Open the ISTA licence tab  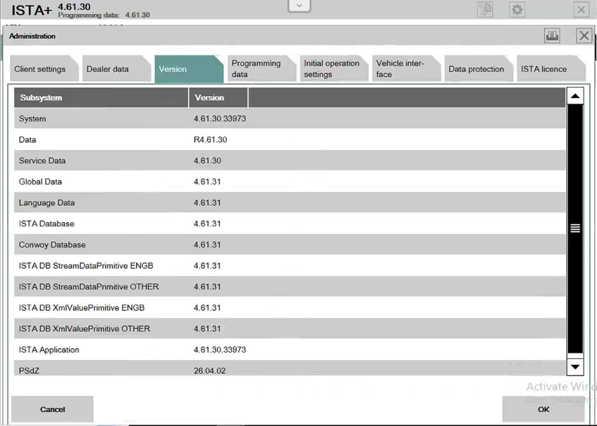click(551, 69)
